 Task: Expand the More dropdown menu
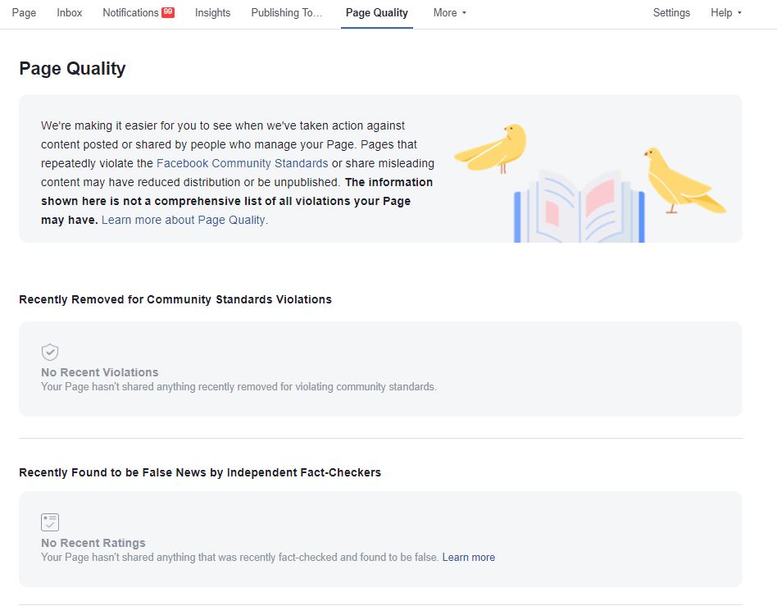(x=449, y=13)
